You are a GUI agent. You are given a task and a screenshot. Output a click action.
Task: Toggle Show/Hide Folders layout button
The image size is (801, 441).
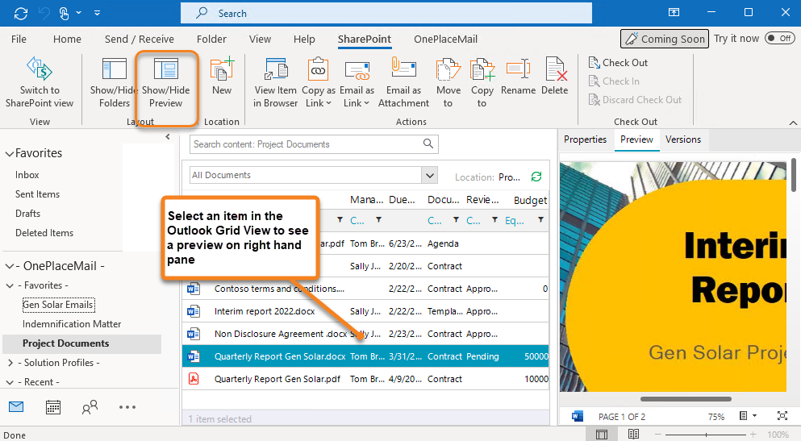[x=114, y=83]
